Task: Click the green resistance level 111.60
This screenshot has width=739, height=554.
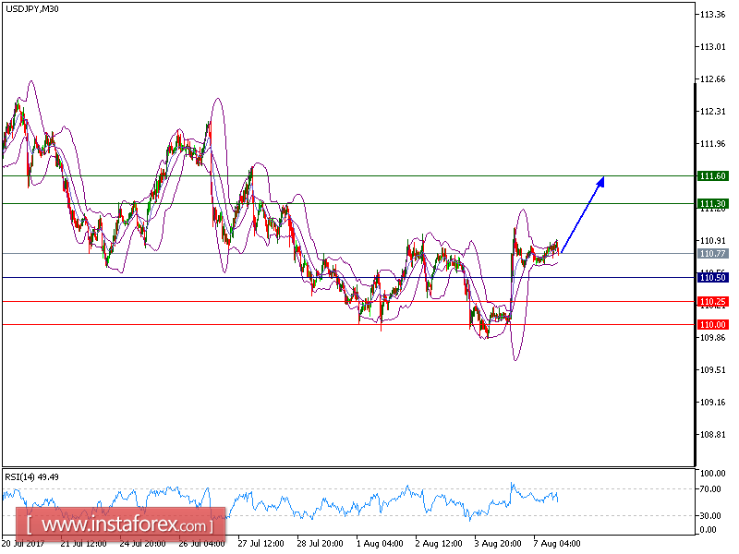Action: pyautogui.click(x=712, y=174)
